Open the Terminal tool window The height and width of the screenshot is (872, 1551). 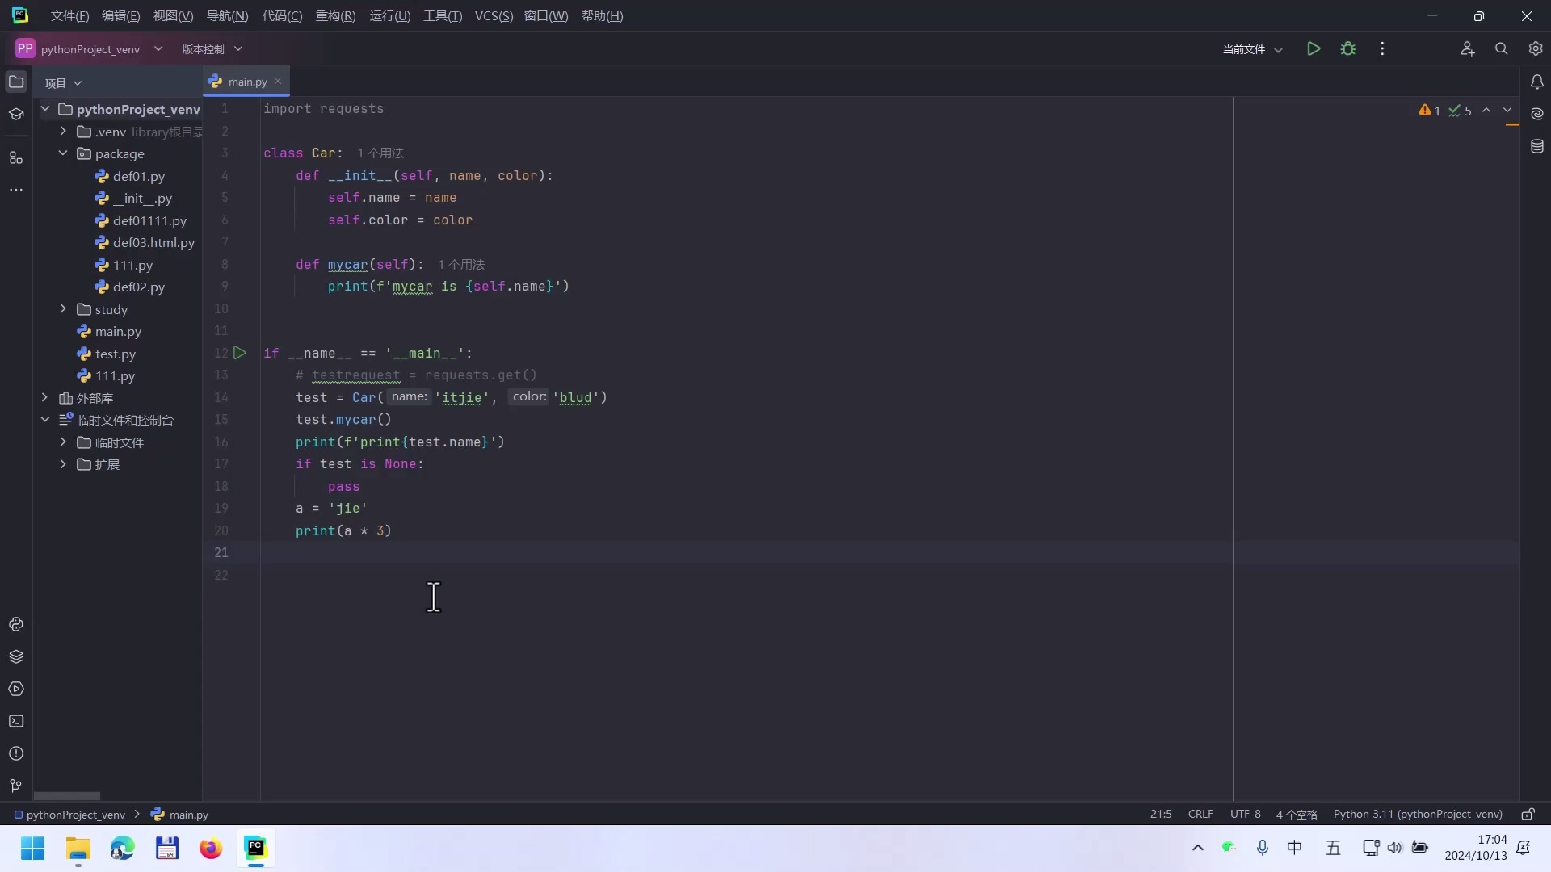pos(16,721)
